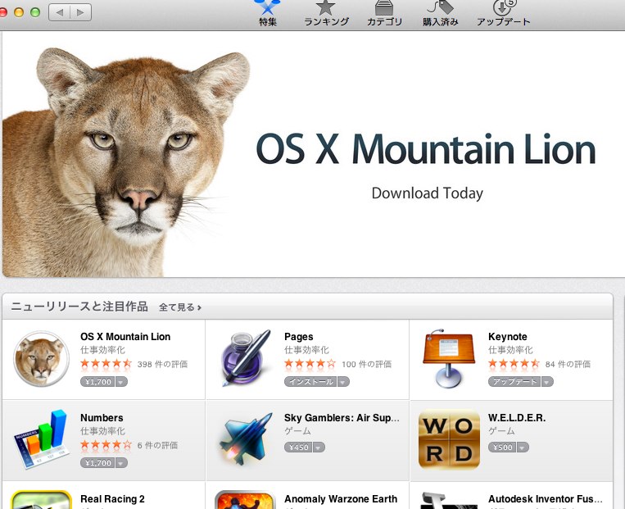Click 全て見る link
625x509 pixels.
coord(180,307)
